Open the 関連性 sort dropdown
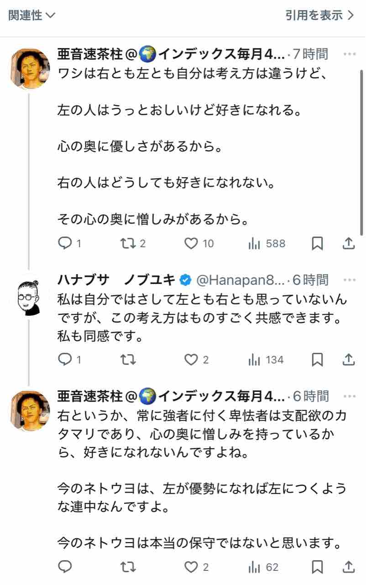The image size is (366, 585). [31, 16]
